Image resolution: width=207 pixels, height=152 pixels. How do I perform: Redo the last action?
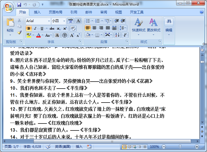click(34, 5)
